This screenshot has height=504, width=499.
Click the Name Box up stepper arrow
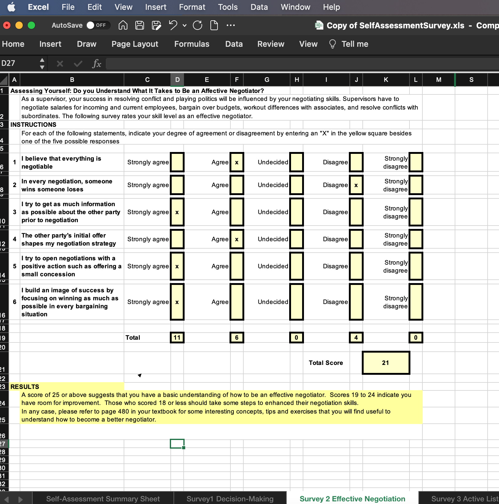point(42,60)
